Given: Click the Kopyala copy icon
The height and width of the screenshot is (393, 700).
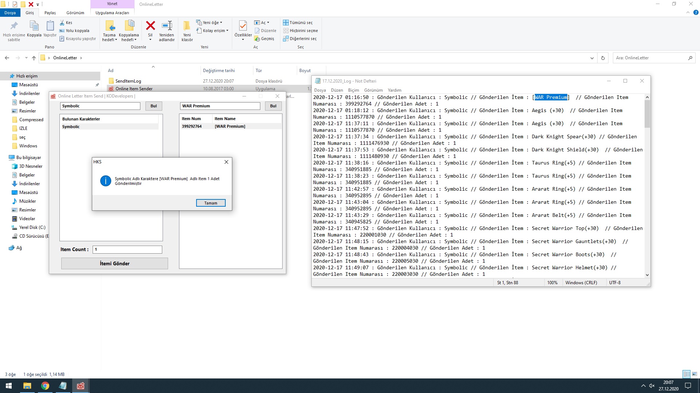Looking at the screenshot, I should tap(34, 26).
